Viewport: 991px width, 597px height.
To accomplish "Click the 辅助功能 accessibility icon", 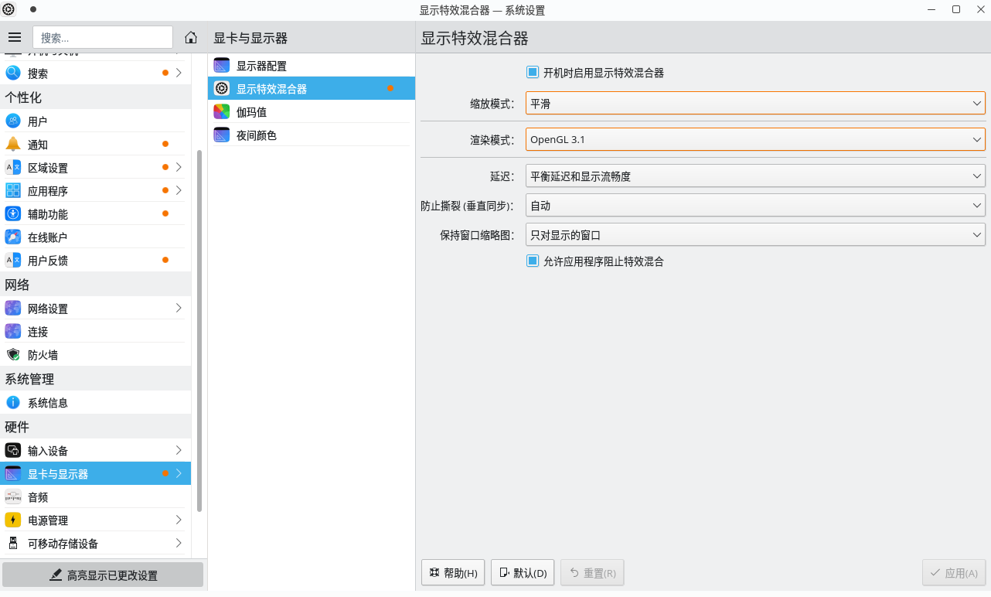I will (x=13, y=214).
